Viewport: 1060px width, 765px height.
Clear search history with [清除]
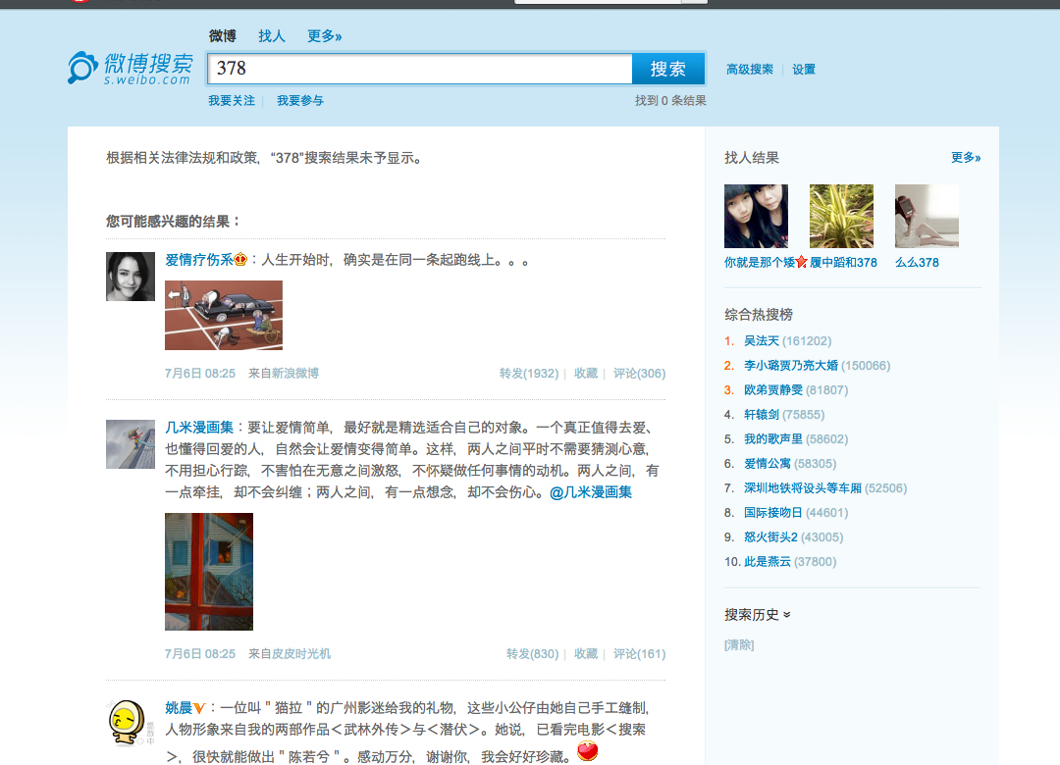(x=739, y=644)
